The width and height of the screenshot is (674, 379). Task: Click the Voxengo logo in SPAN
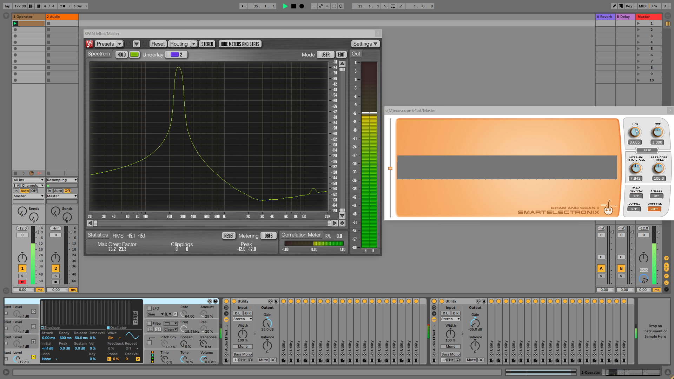tap(89, 44)
